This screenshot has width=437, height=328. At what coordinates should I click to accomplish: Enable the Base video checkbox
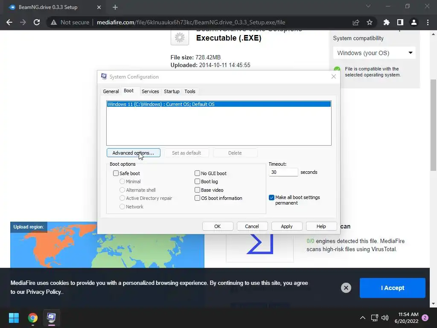point(197,190)
